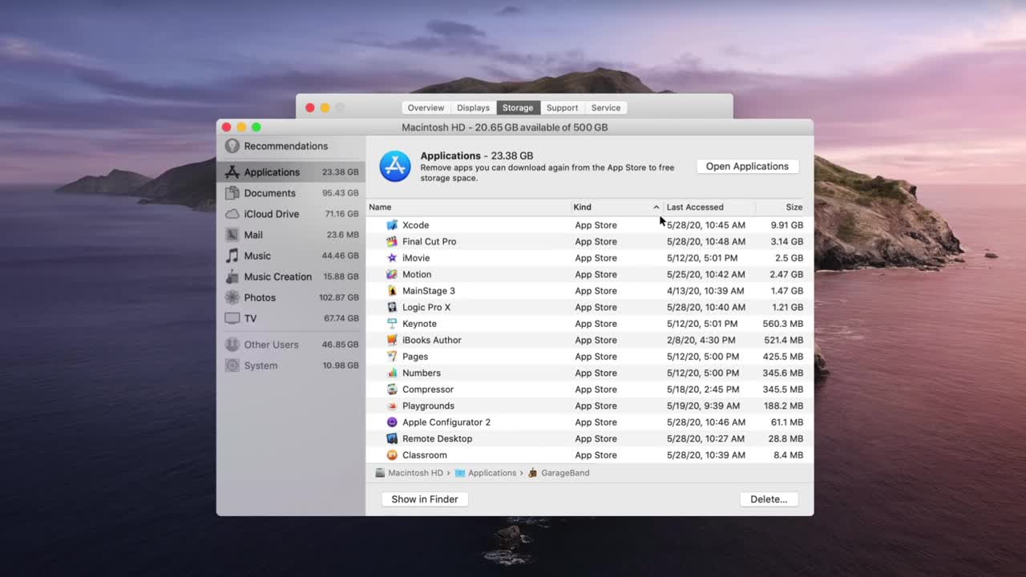Select the Xcode row name

[x=415, y=225]
